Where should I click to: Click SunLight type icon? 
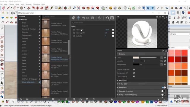74,36
